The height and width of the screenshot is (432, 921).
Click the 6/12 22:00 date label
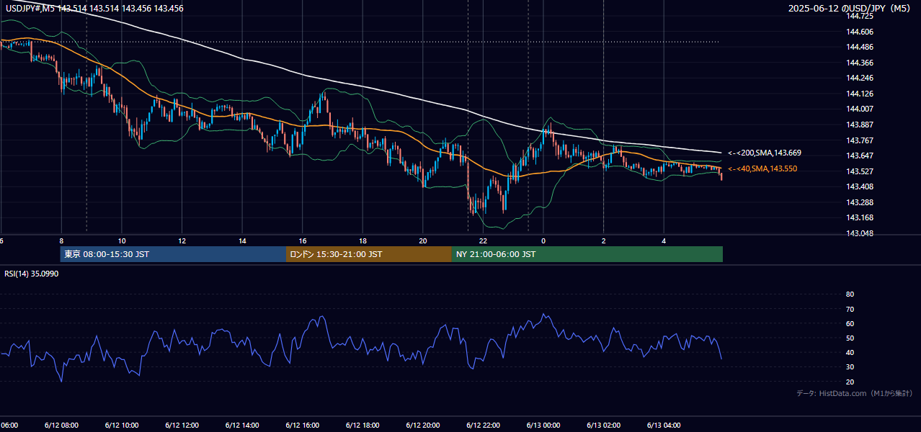tap(483, 426)
